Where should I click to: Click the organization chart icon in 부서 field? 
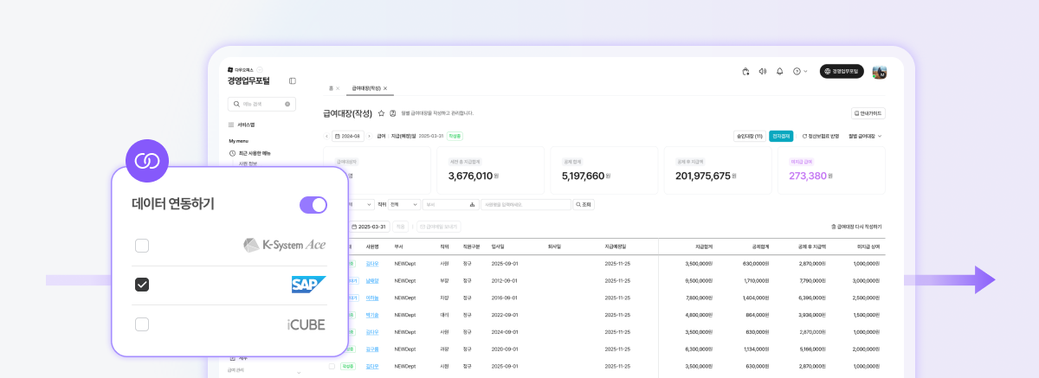tap(472, 205)
